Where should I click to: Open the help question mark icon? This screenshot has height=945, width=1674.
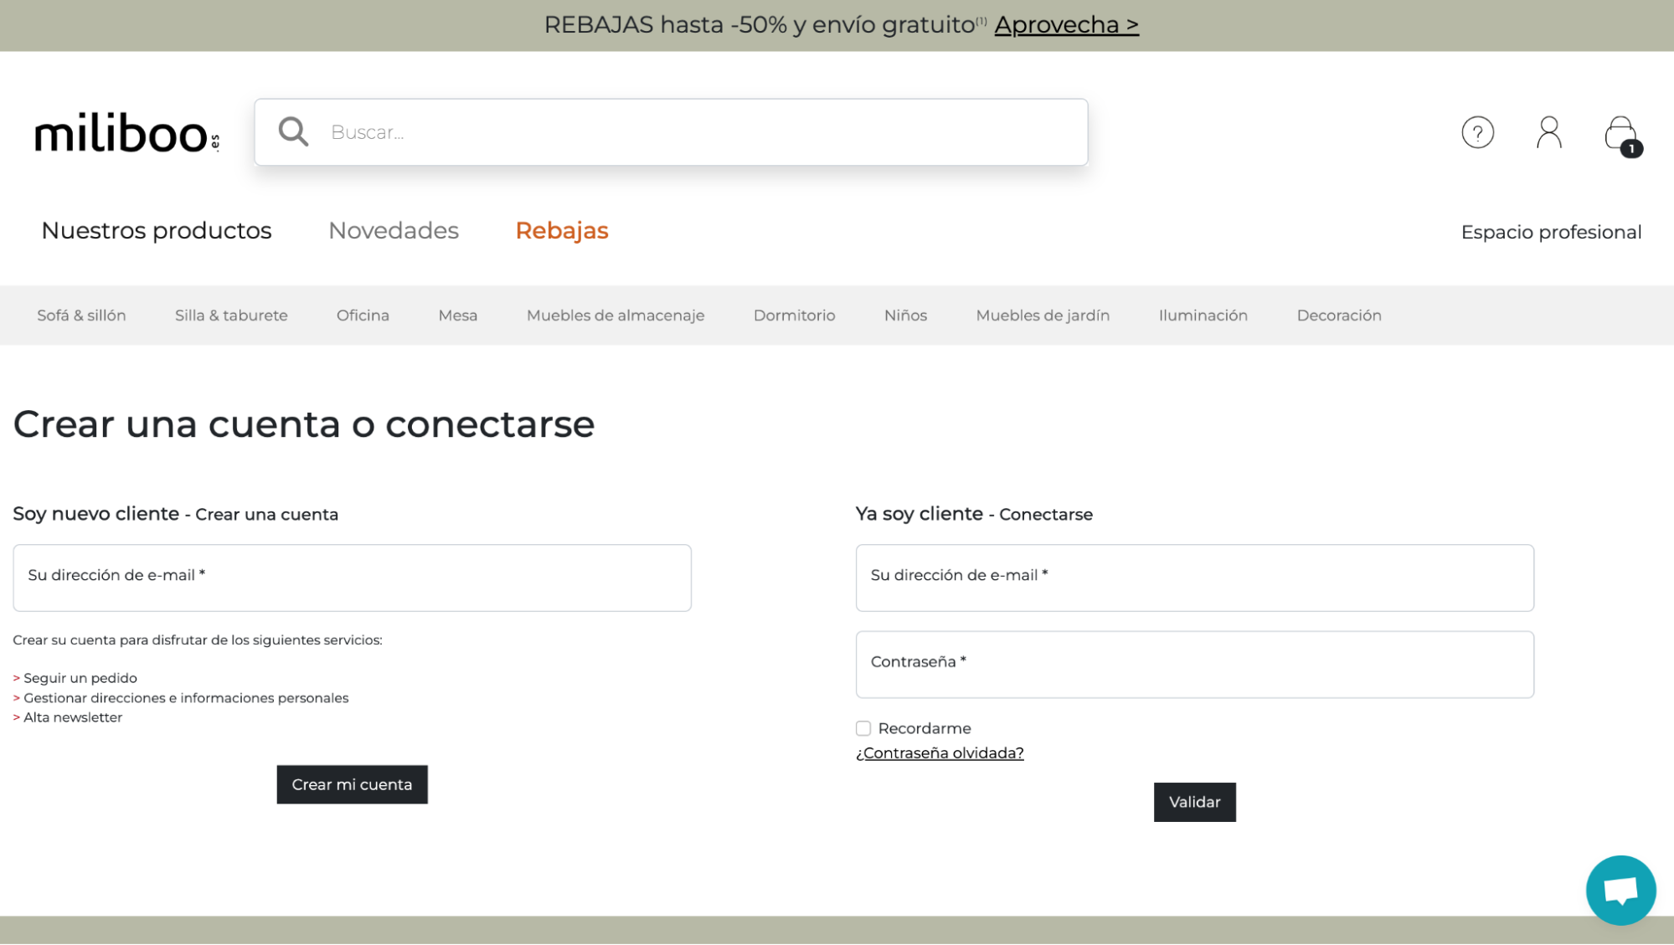pos(1477,132)
